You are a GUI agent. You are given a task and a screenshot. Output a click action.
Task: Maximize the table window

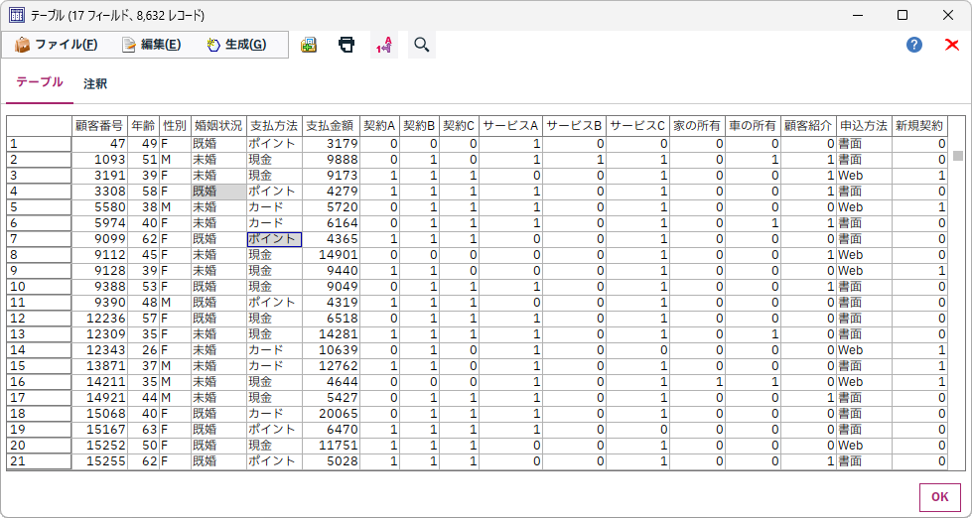[903, 15]
